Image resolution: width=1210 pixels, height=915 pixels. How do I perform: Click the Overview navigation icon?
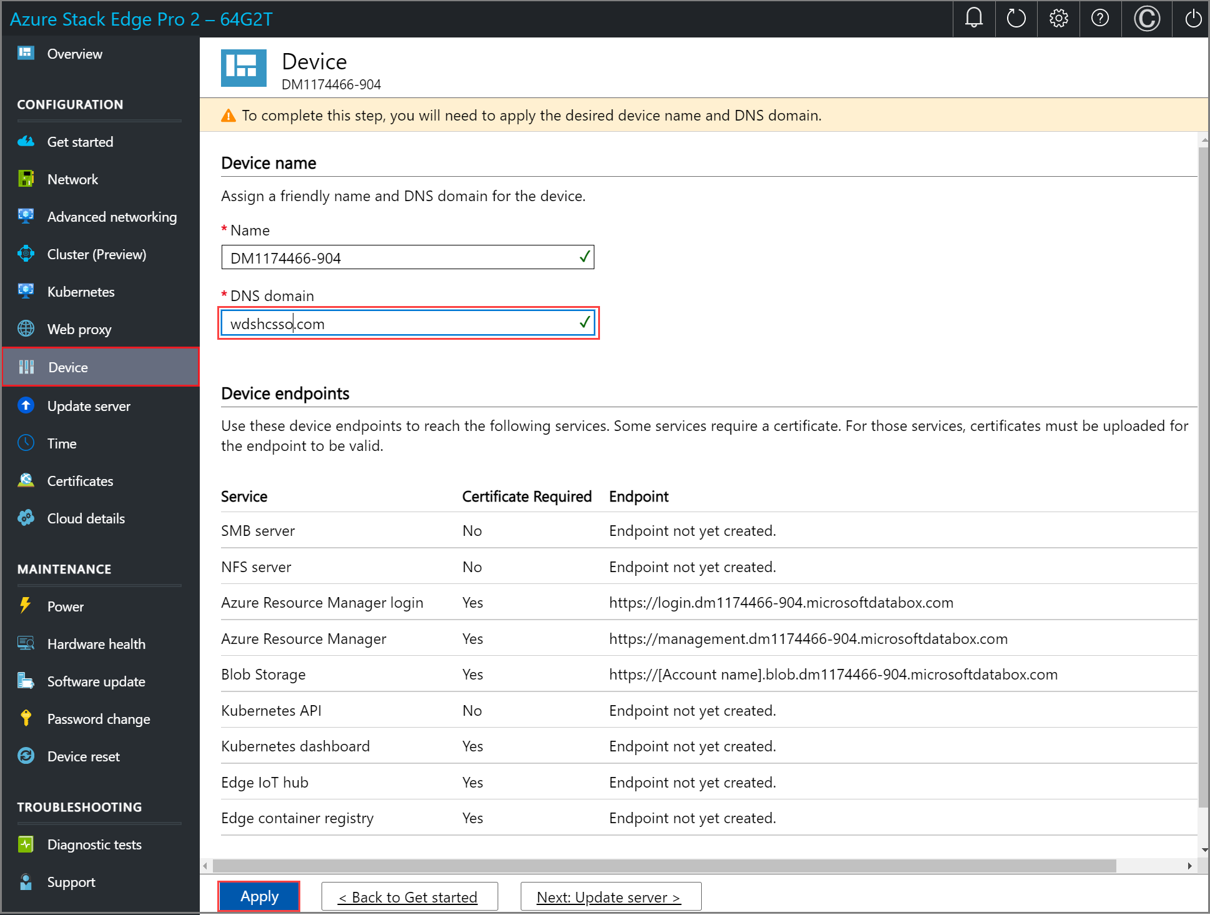click(25, 53)
